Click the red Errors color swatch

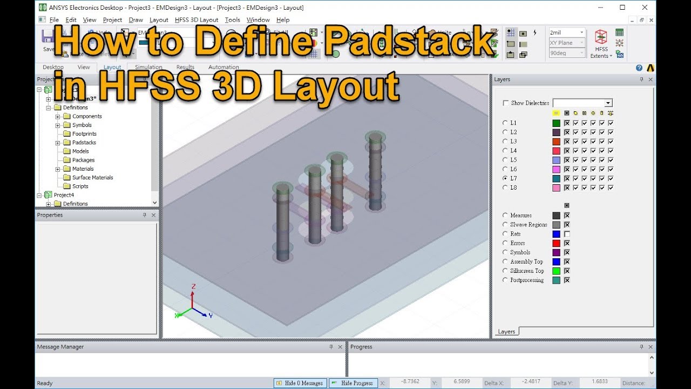556,243
